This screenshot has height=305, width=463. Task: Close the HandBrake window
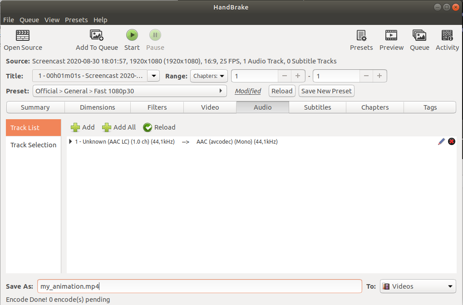(x=456, y=7)
